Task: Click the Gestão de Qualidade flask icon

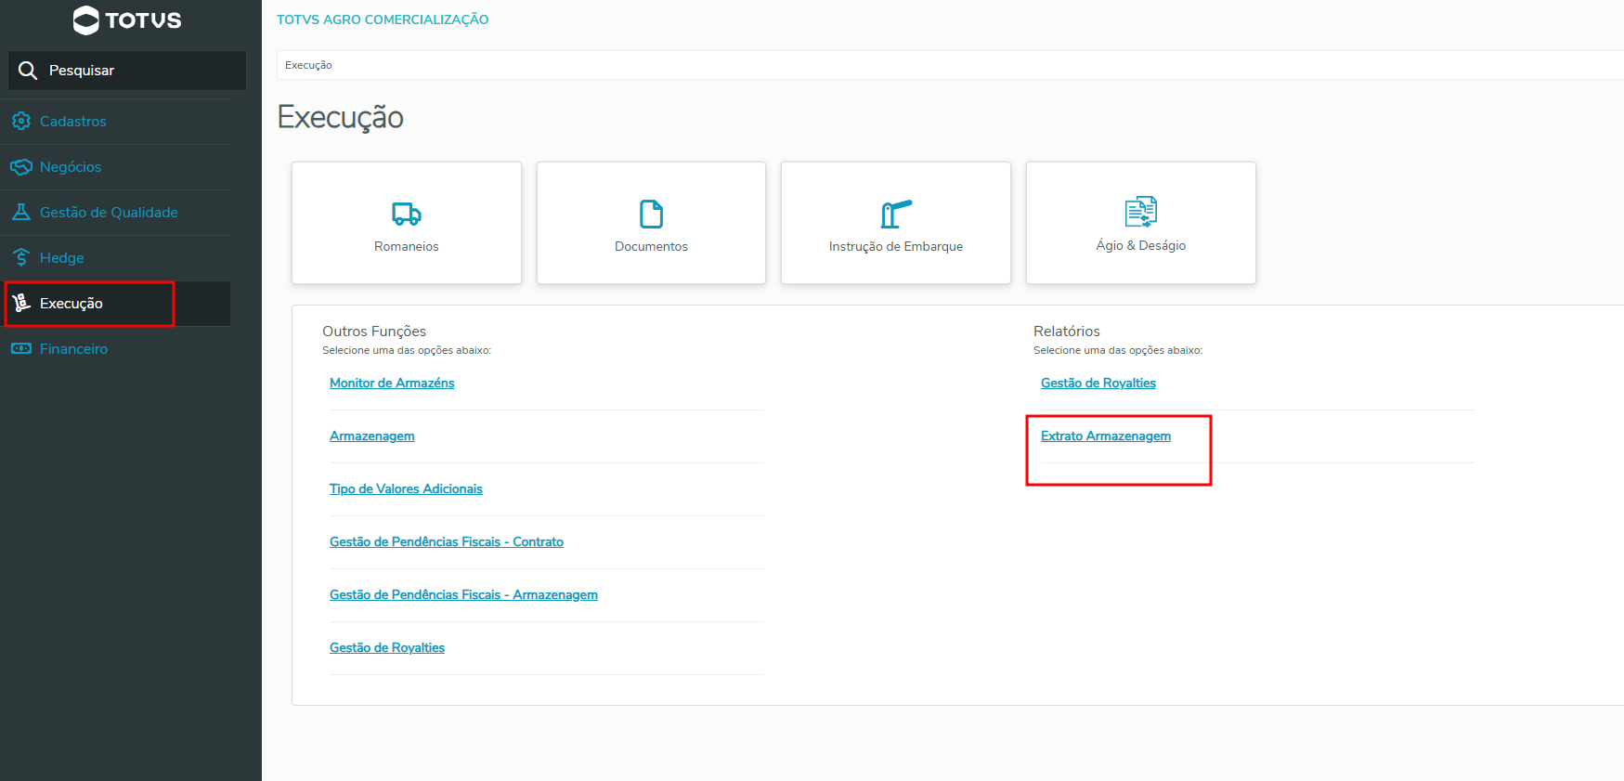Action: tap(21, 212)
